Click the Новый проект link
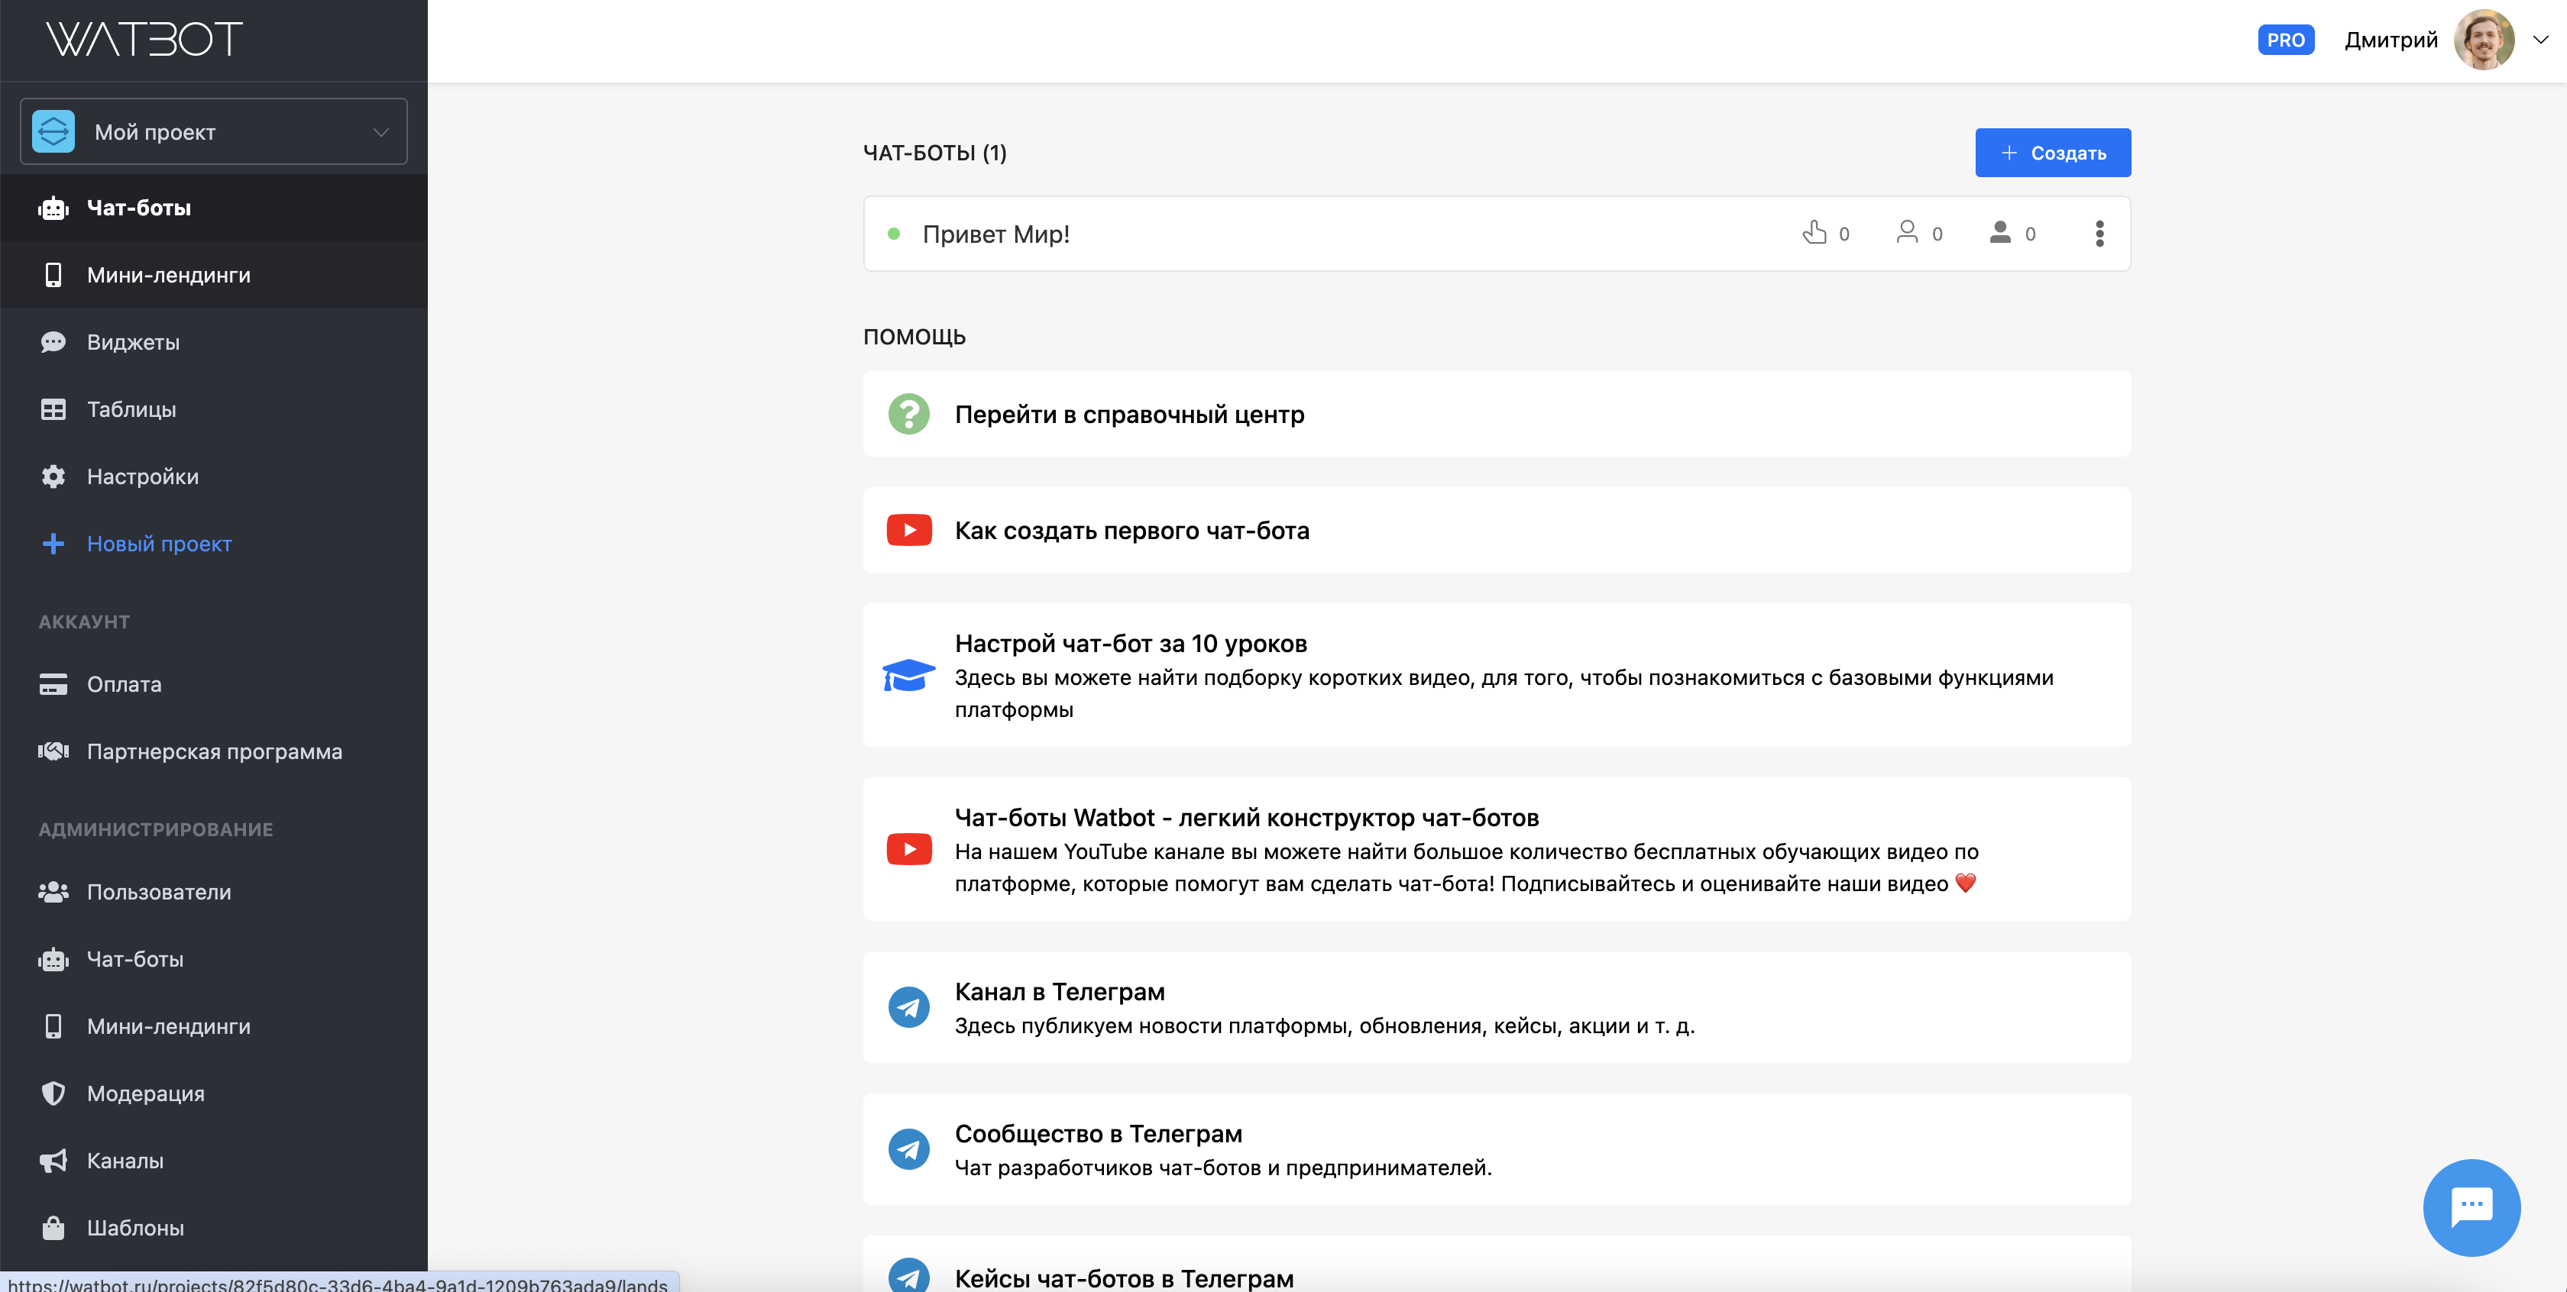2567x1292 pixels. pyautogui.click(x=158, y=544)
